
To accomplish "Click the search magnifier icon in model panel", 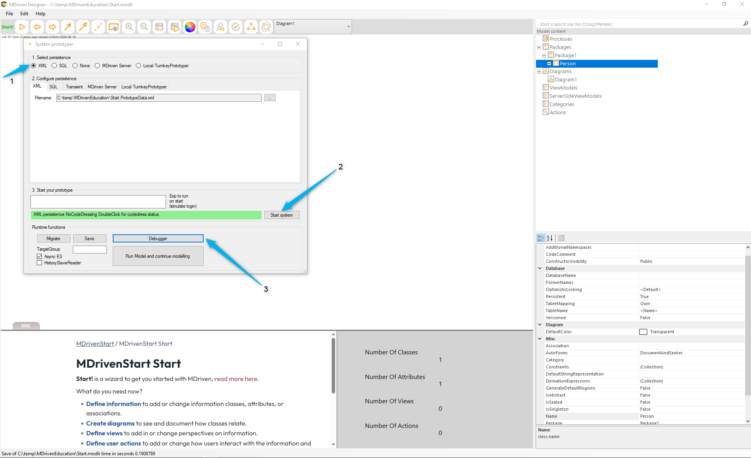I will tap(746, 24).
